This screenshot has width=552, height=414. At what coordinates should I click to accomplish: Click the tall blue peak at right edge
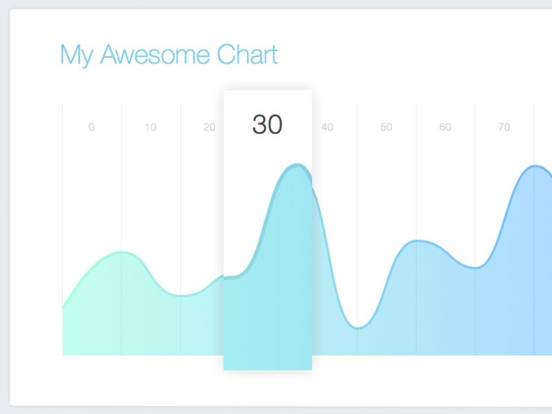535,166
